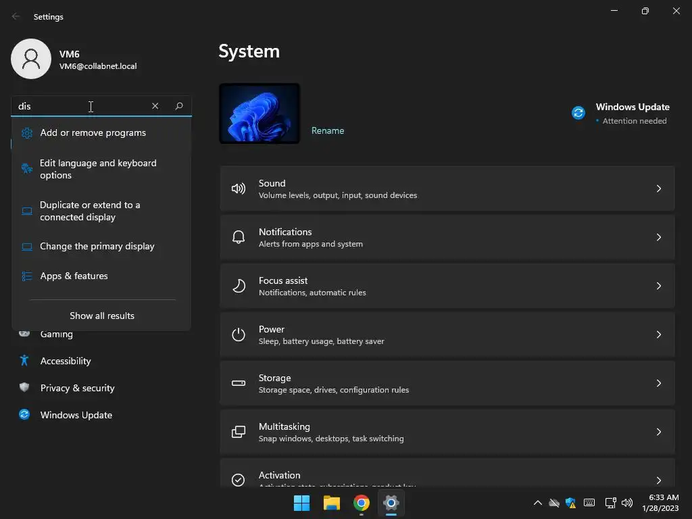
Task: Click the Notifications bell icon
Action: (239, 237)
